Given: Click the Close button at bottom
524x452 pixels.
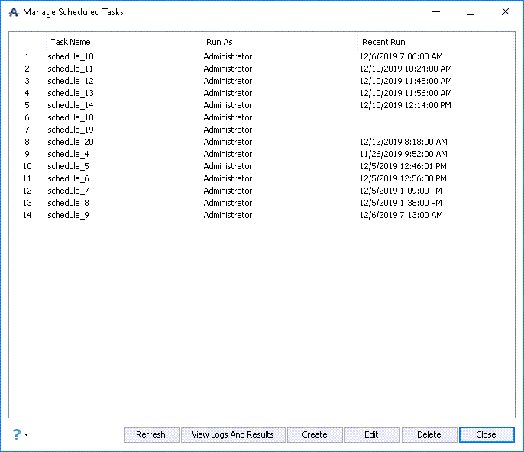Looking at the screenshot, I should pos(487,434).
